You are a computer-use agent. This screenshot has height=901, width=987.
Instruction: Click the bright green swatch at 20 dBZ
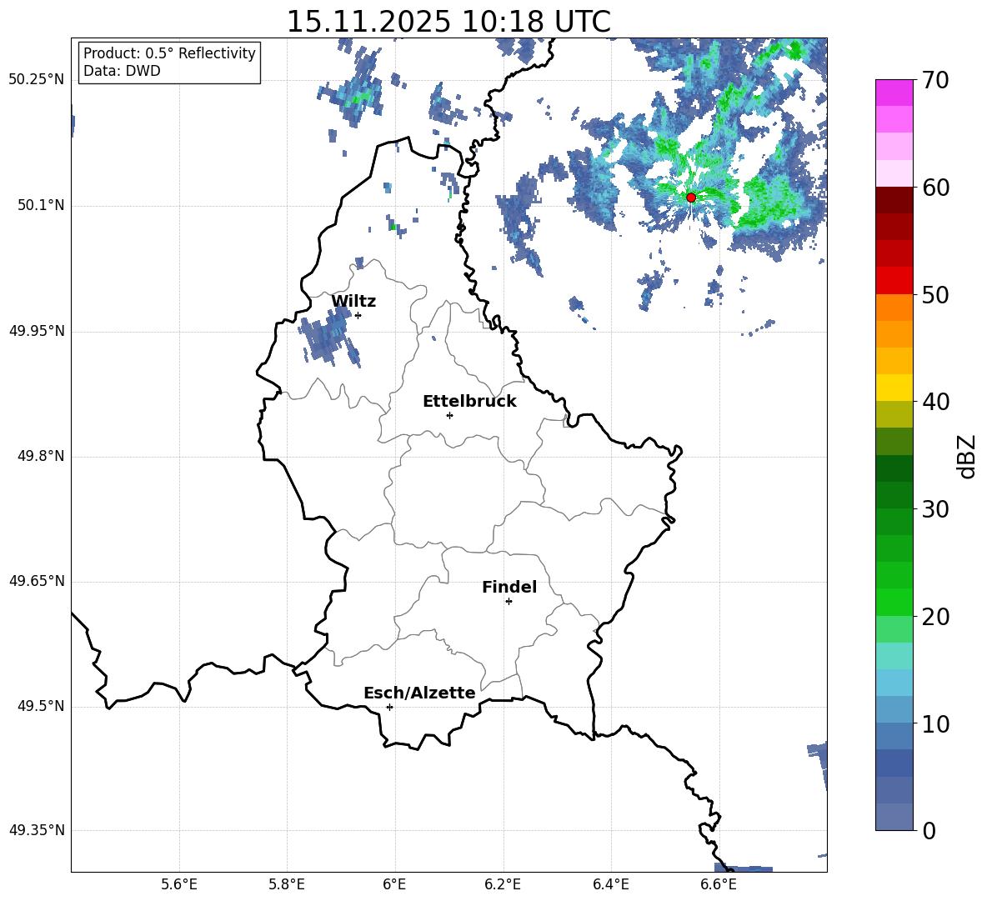(x=894, y=603)
